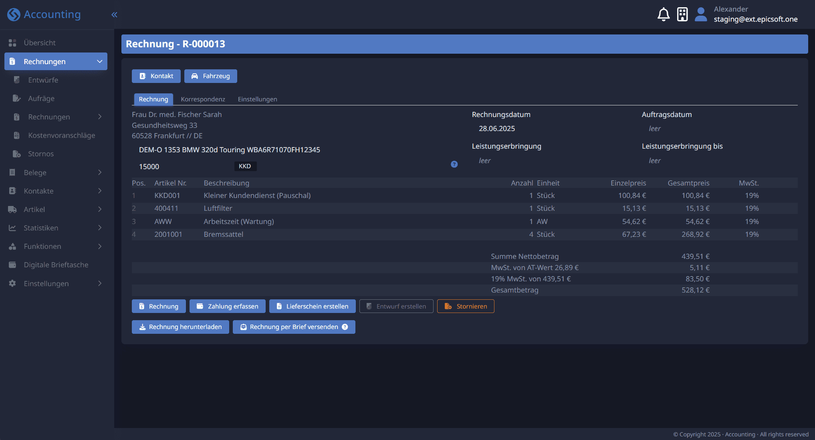Viewport: 815px width, 440px height.
Task: Click the Entwürfe draft icon in sidebar
Action: [17, 80]
